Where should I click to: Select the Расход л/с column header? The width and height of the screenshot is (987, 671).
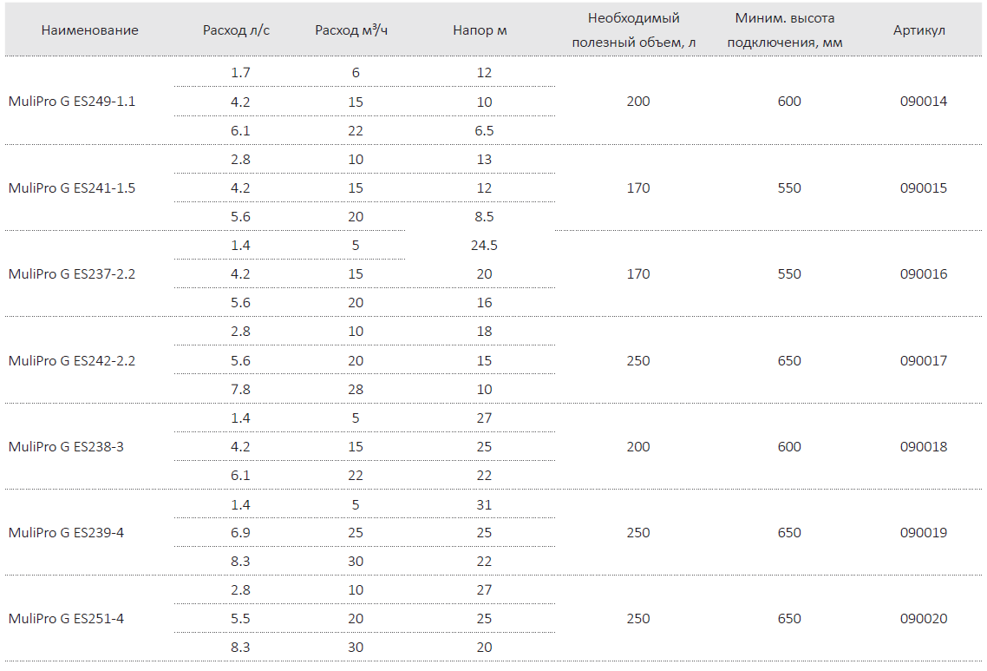click(x=236, y=30)
